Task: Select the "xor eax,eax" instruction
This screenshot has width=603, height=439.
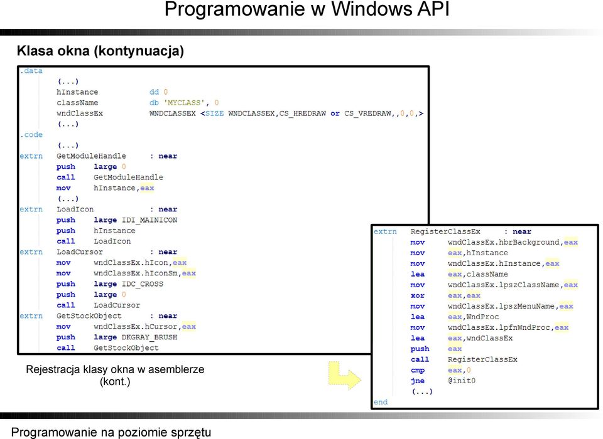Action: 445,296
